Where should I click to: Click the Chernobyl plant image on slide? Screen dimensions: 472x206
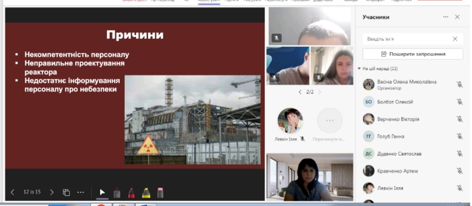(x=193, y=120)
